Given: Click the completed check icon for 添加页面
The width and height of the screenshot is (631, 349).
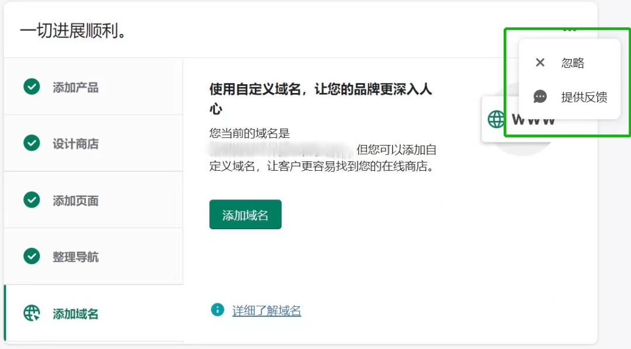Looking at the screenshot, I should [32, 200].
